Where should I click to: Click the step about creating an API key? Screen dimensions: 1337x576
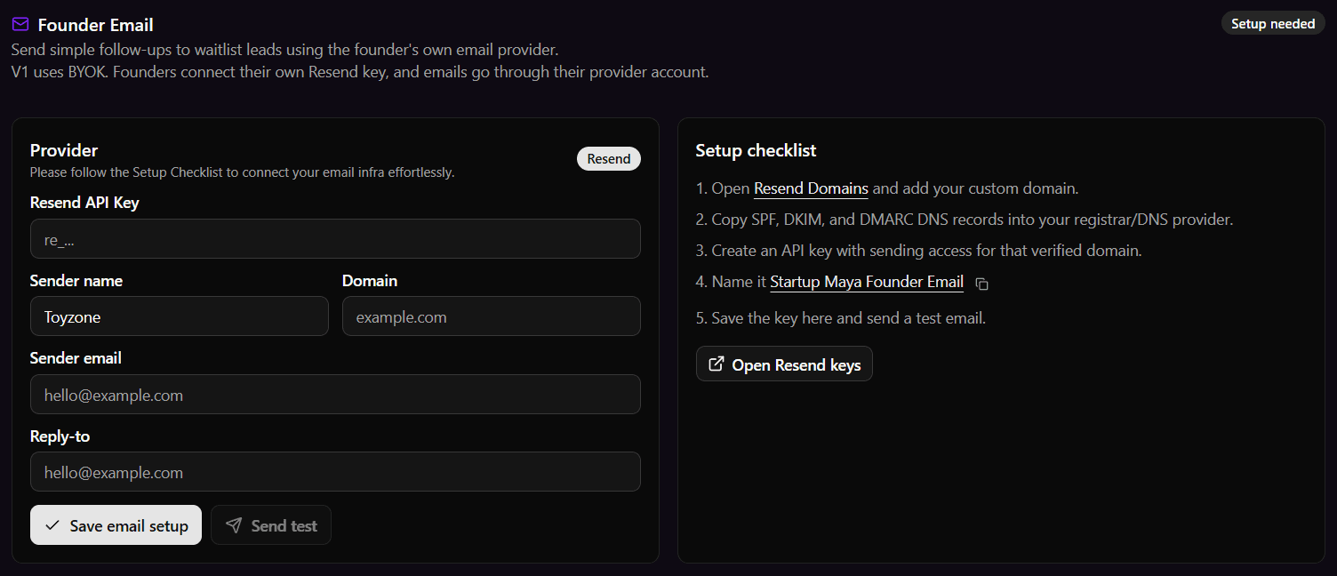pos(919,251)
